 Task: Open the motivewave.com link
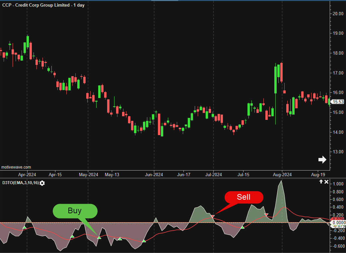coord(16,167)
